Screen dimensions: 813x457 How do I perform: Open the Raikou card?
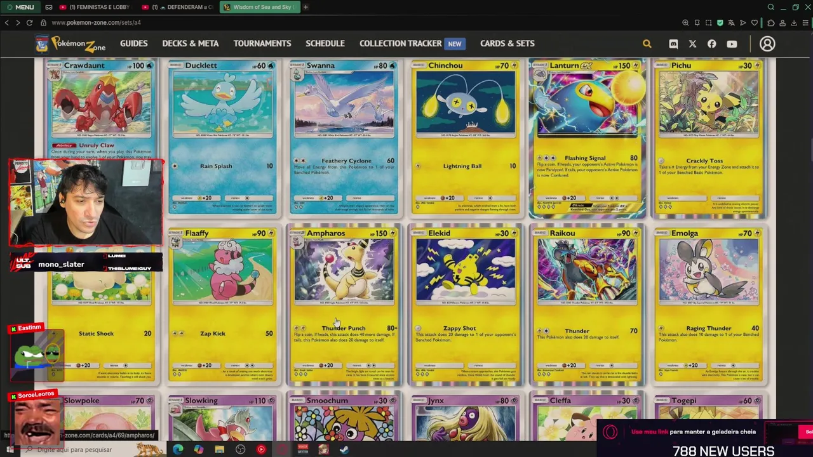(588, 305)
